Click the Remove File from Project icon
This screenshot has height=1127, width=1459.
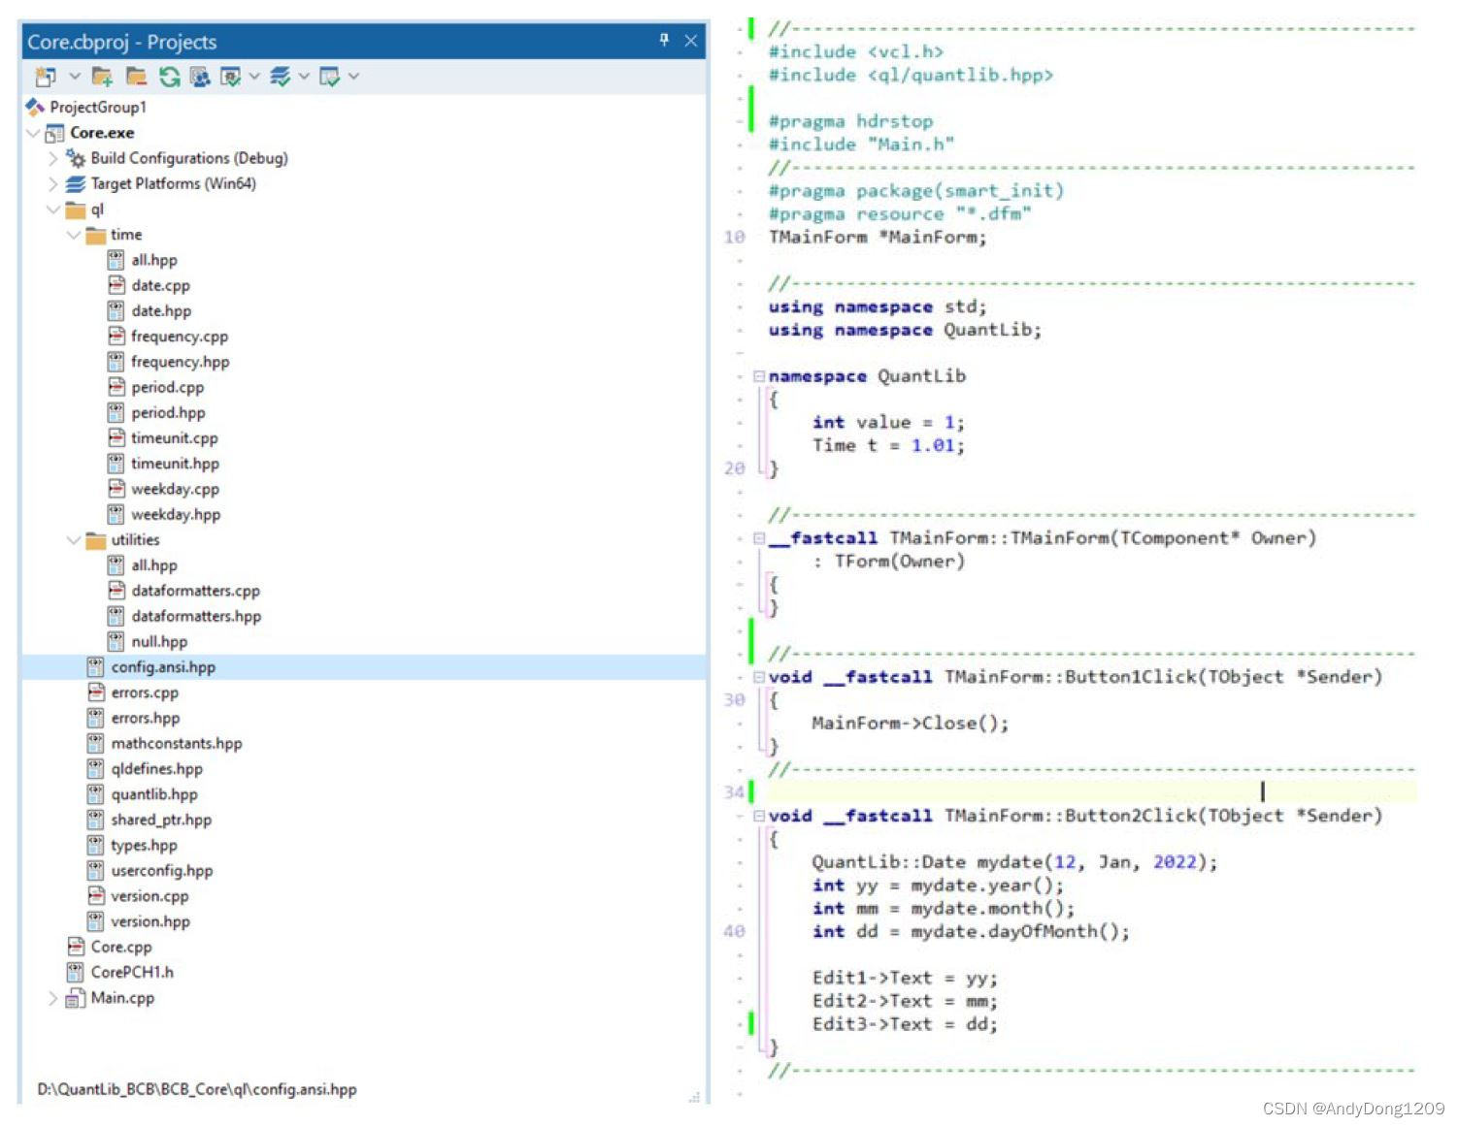tap(136, 77)
